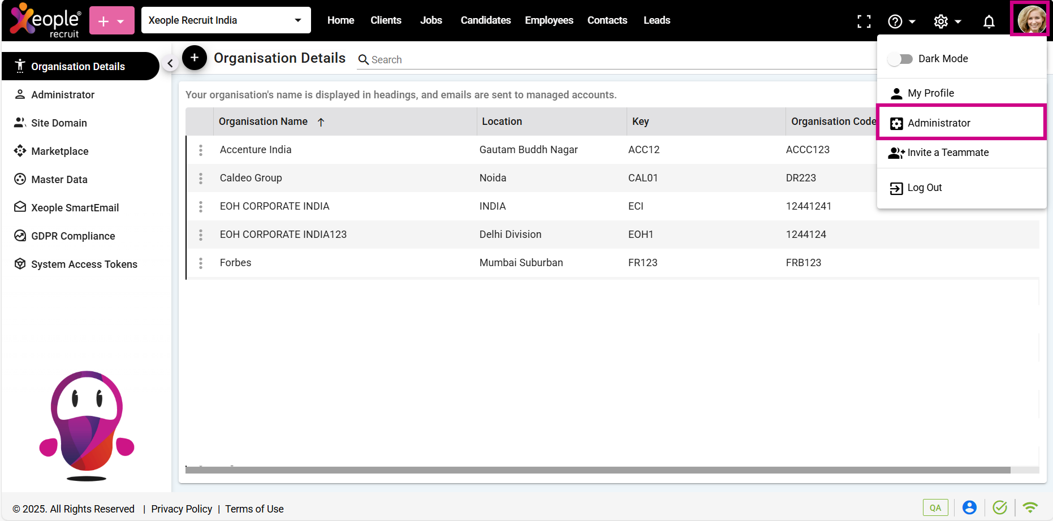
Task: Click the QA badge in footer
Action: coord(935,507)
